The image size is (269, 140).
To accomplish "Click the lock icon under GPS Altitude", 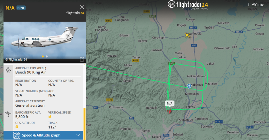I will point(17,126).
